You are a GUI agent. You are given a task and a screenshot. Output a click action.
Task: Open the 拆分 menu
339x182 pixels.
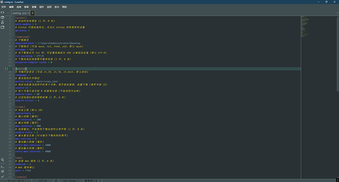click(56, 7)
